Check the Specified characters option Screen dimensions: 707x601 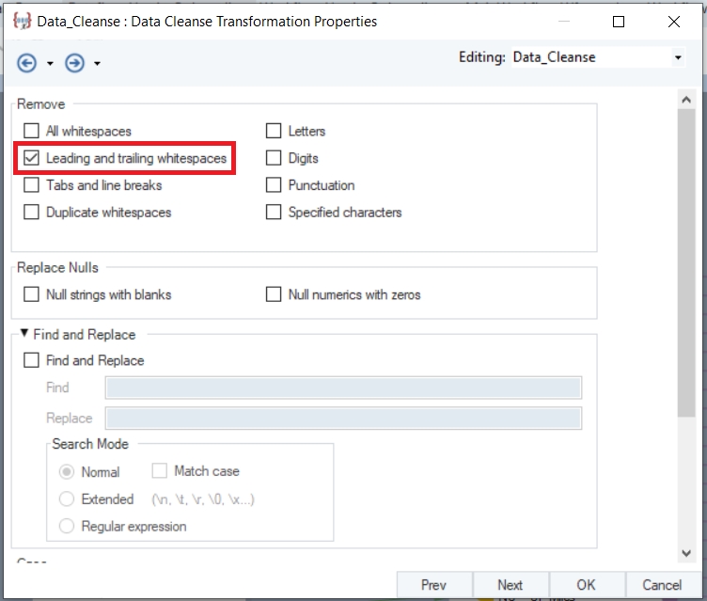pos(274,212)
